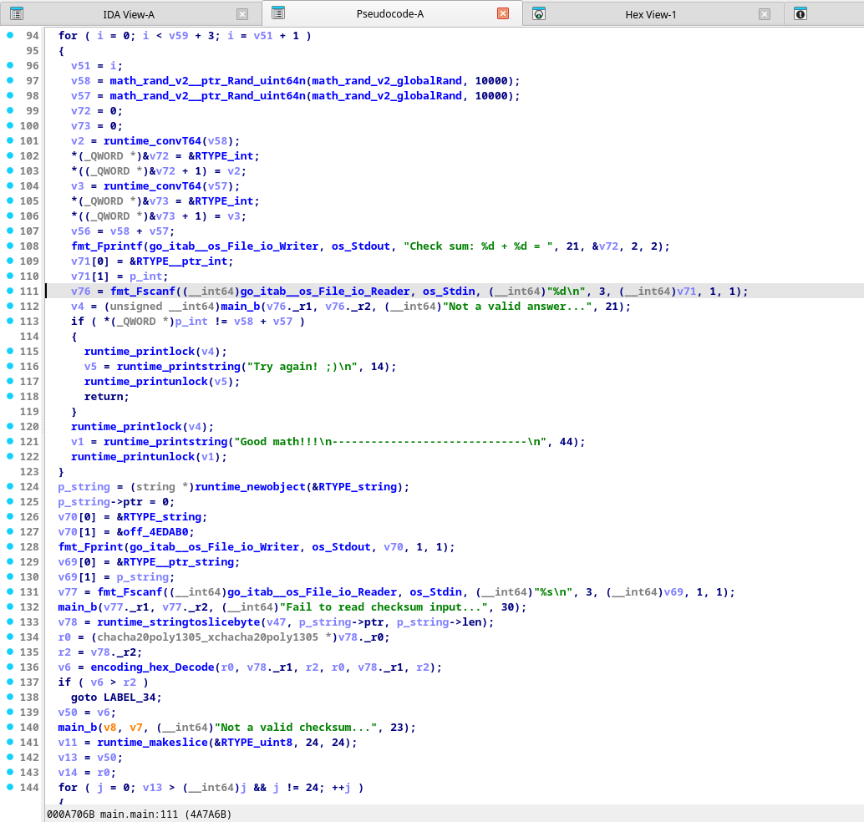Toggle the breakpoint dot on line 108

tap(8, 246)
